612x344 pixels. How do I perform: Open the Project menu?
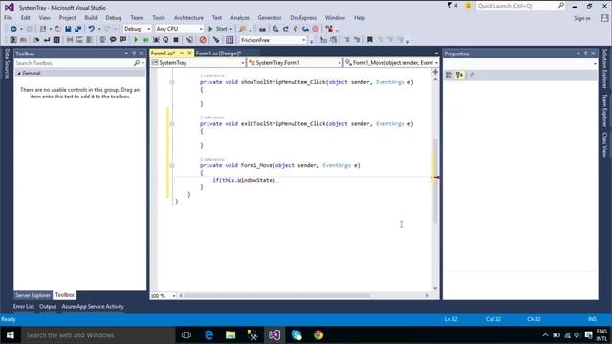68,18
